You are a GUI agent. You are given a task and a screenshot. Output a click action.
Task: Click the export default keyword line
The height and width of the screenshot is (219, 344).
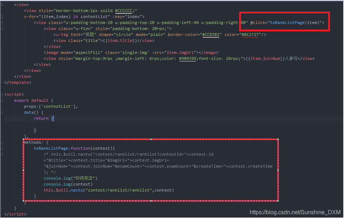click(x=33, y=100)
